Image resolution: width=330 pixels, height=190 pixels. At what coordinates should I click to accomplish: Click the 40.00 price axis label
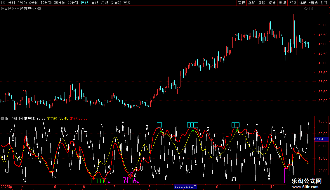click(x=323, y=63)
